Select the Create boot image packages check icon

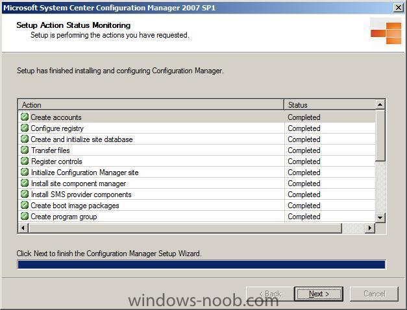(25, 205)
